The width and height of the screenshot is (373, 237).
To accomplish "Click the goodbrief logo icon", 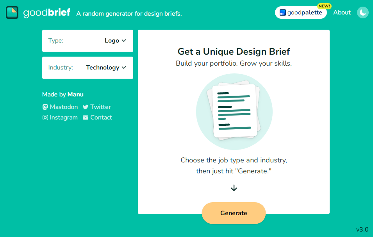I will click(x=12, y=12).
